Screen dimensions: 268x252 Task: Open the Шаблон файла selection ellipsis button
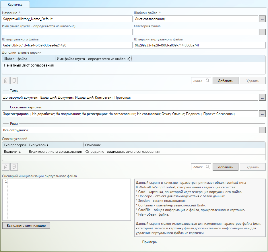pyautogui.click(x=262, y=19)
